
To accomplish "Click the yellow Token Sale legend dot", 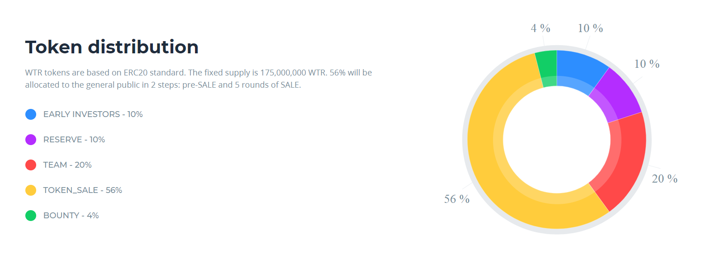I will (31, 190).
